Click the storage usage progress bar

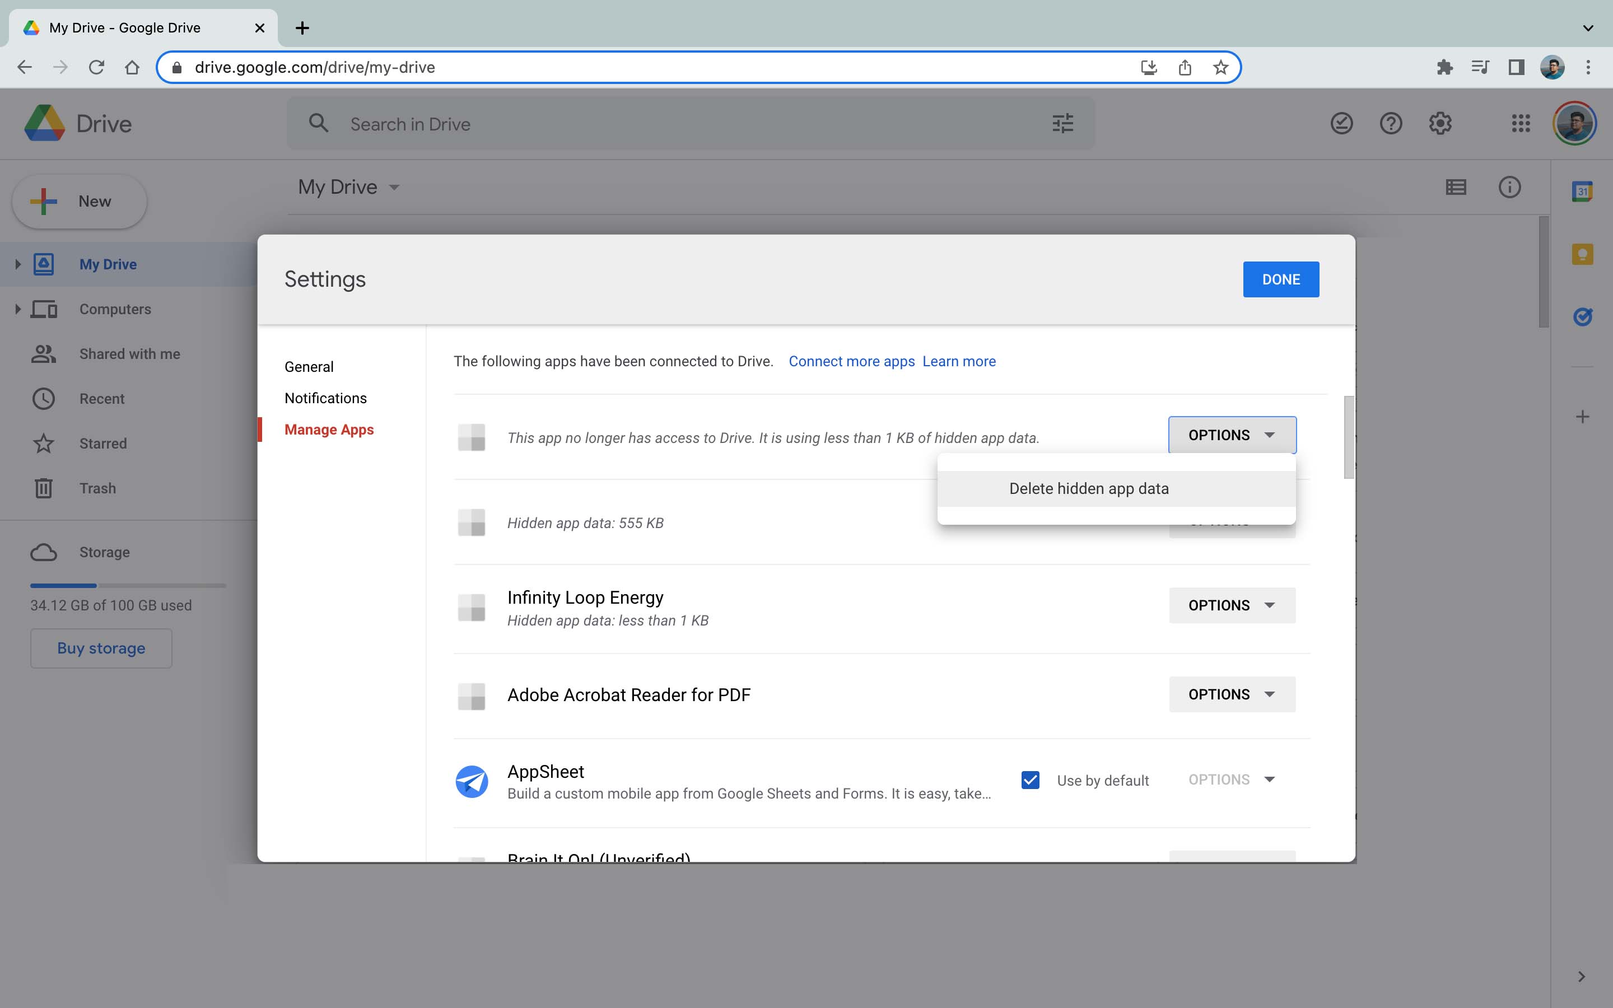click(x=128, y=585)
